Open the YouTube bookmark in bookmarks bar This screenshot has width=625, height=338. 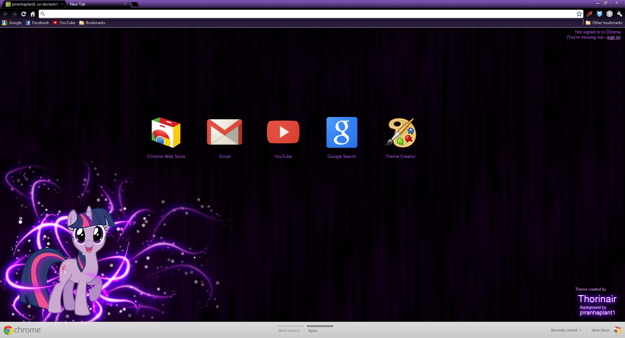[64, 23]
